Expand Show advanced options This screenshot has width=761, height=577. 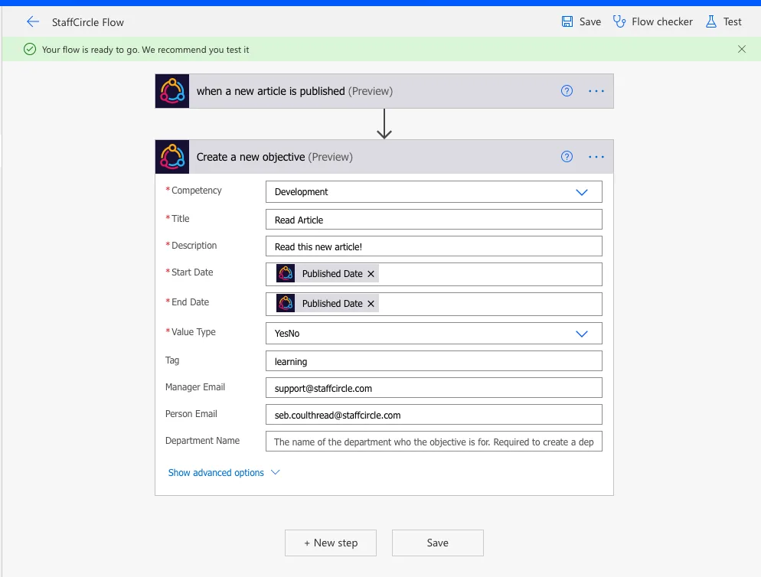(x=224, y=473)
